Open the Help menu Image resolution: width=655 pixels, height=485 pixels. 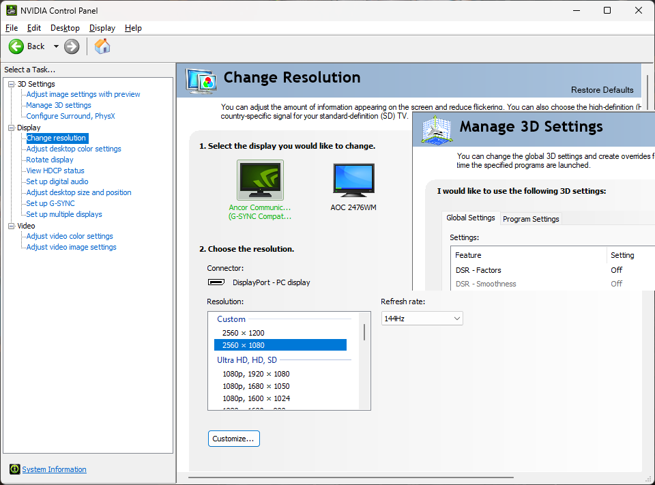[x=133, y=28]
